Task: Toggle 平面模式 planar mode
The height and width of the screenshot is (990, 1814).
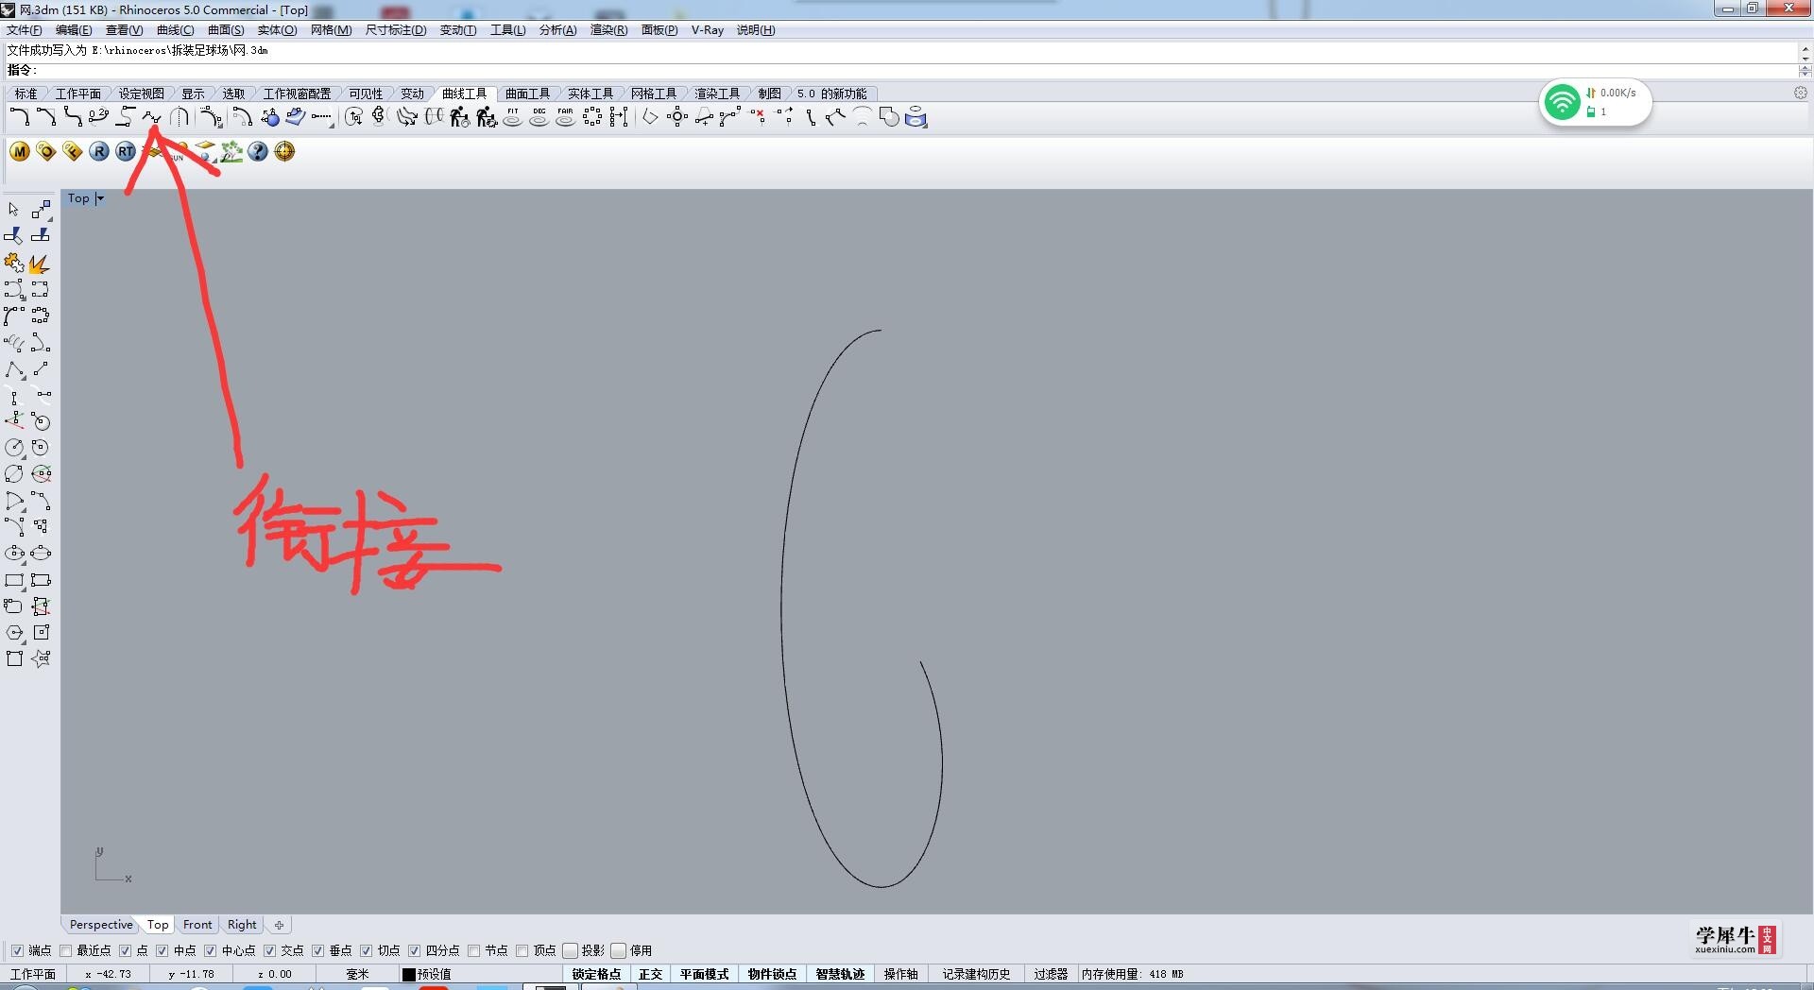Action: coord(705,974)
